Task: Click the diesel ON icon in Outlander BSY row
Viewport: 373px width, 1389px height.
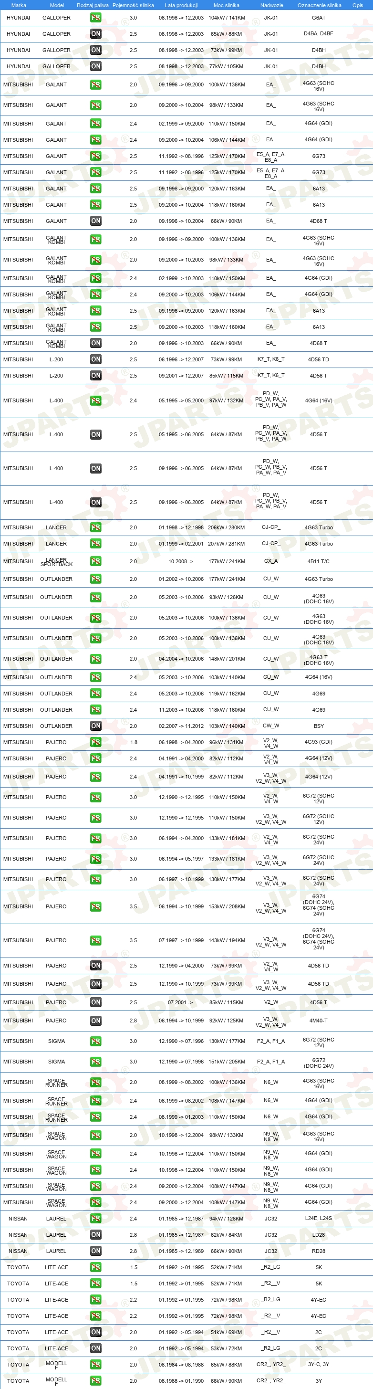Action: 95,726
